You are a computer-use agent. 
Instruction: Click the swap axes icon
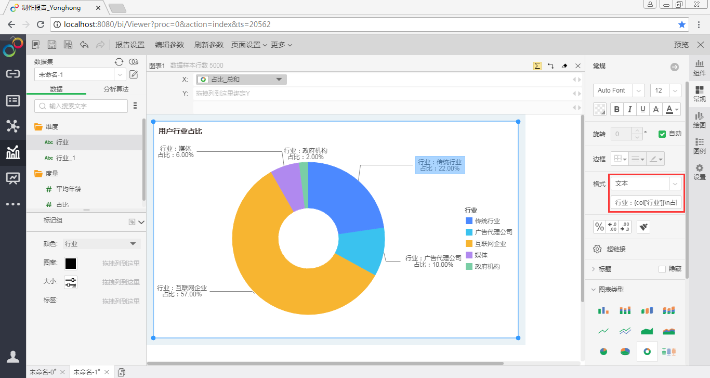[551, 66]
